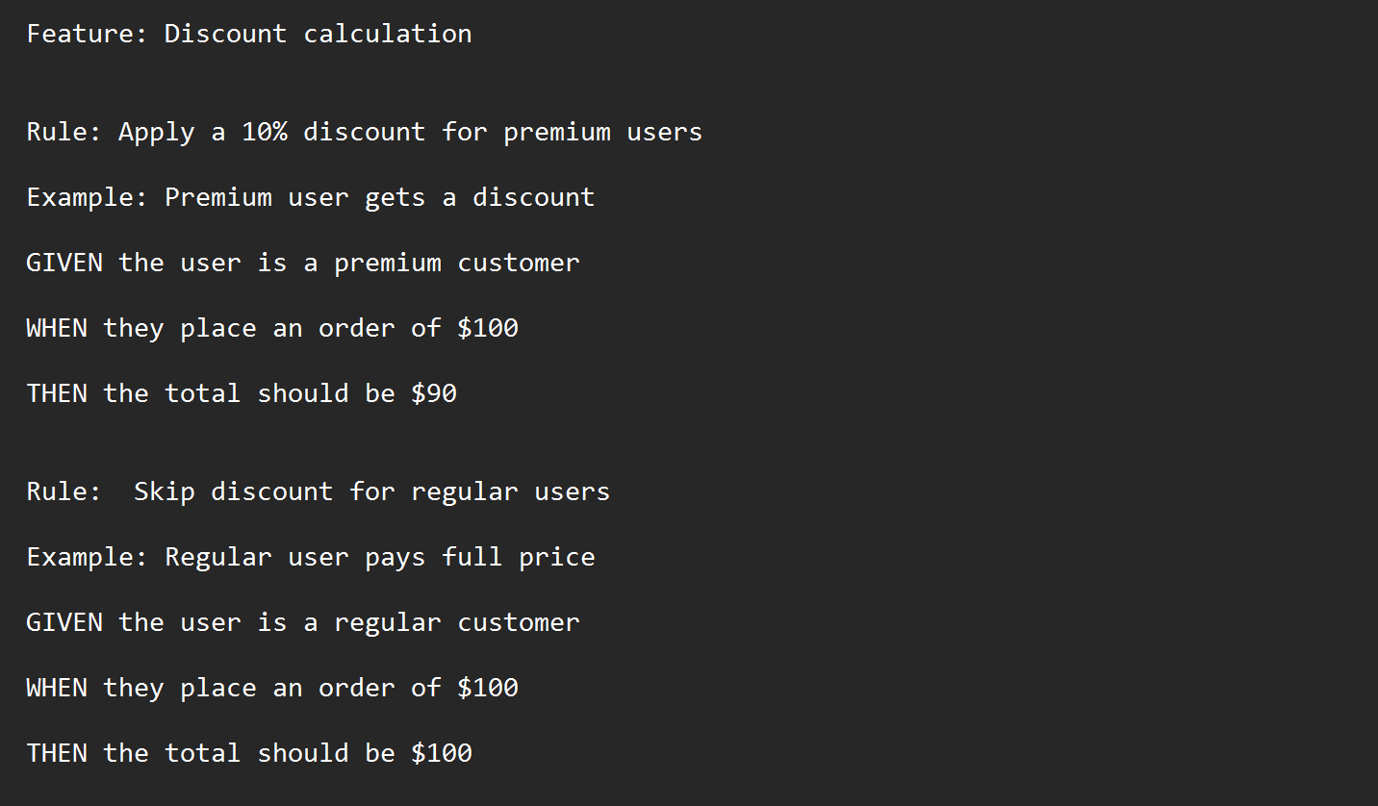Viewport: 1378px width, 806px height.
Task: Click 'regular users' in the Skip discount rule
Action: point(510,491)
